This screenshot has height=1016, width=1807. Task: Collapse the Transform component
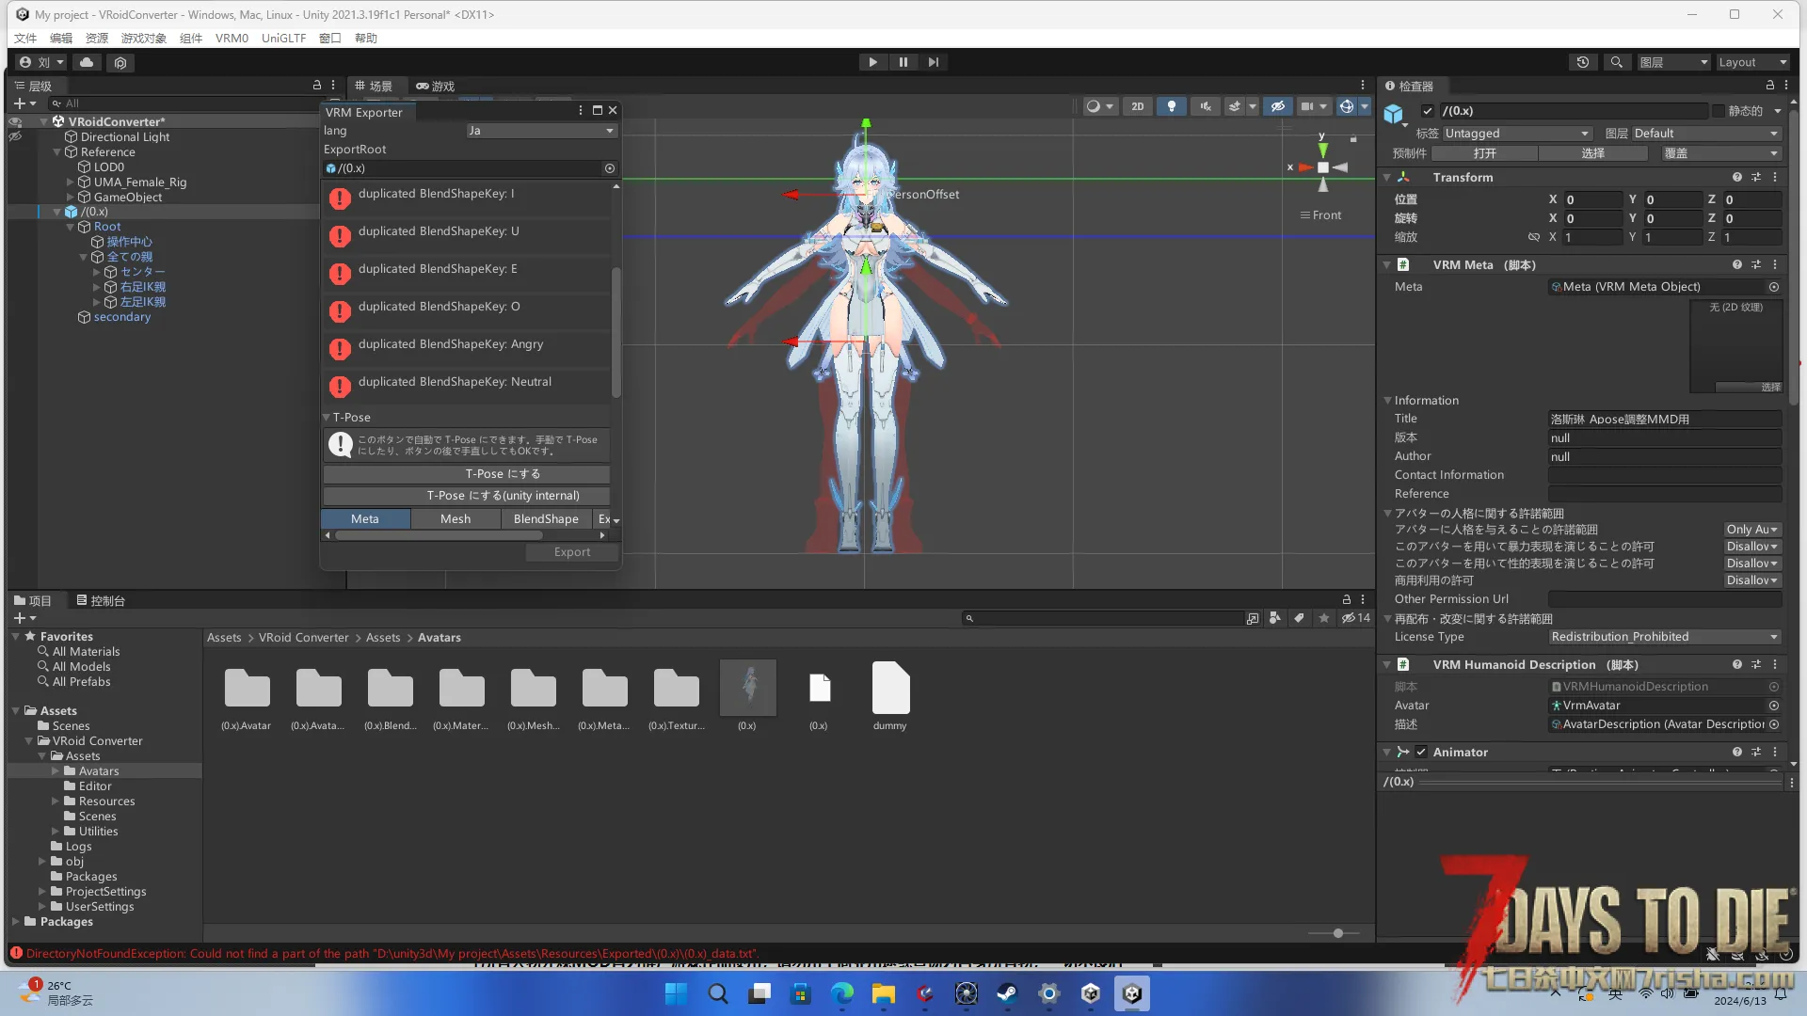point(1386,178)
